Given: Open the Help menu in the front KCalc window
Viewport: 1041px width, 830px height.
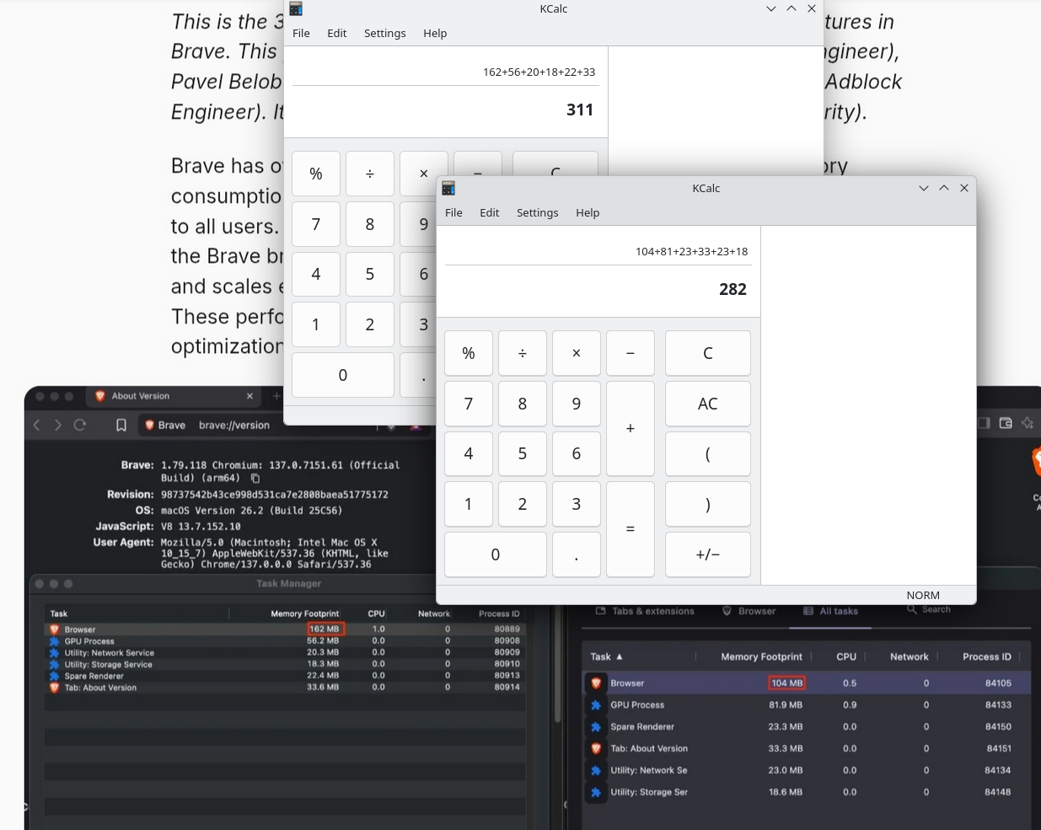Looking at the screenshot, I should pyautogui.click(x=588, y=212).
